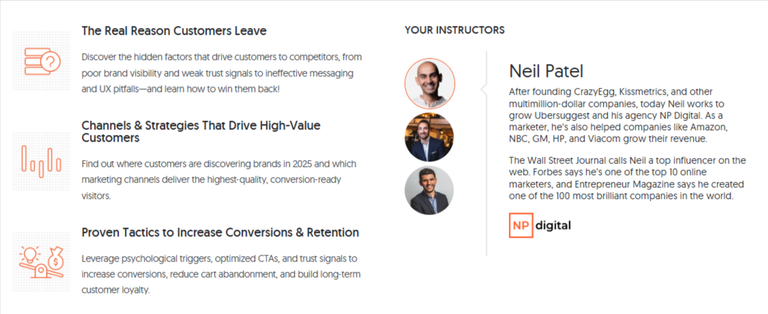
Task: Select Neil Patel's instructor photo
Action: click(x=430, y=82)
